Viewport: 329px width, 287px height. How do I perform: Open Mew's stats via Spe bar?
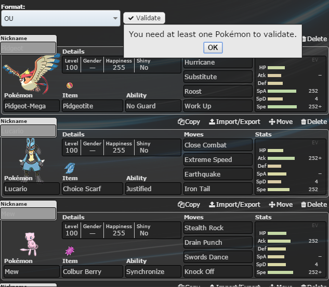280,272
